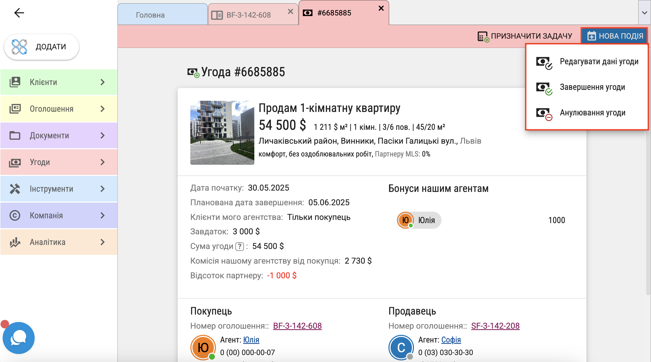Expand the Клієнти section chevron

pyautogui.click(x=103, y=82)
